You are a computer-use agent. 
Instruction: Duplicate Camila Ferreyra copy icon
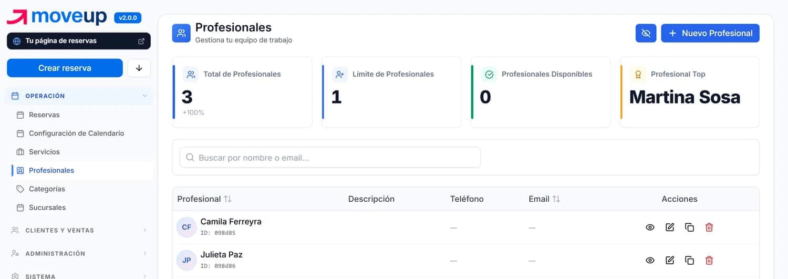pyautogui.click(x=689, y=228)
